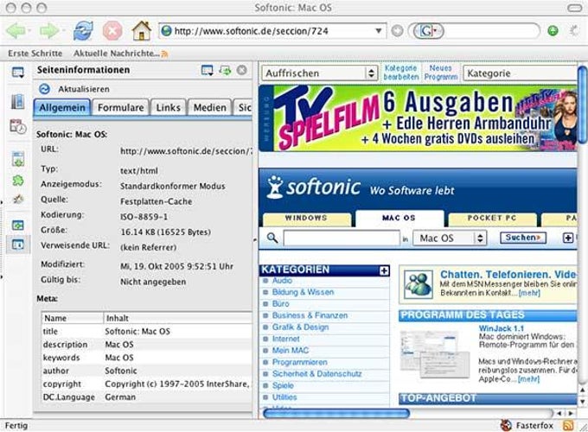Open the sidebar panel selector at the top of the icon strip

click(17, 73)
